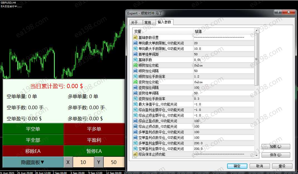Click the icon for 顺势加仓手数倍率 parameter

tap(135, 76)
